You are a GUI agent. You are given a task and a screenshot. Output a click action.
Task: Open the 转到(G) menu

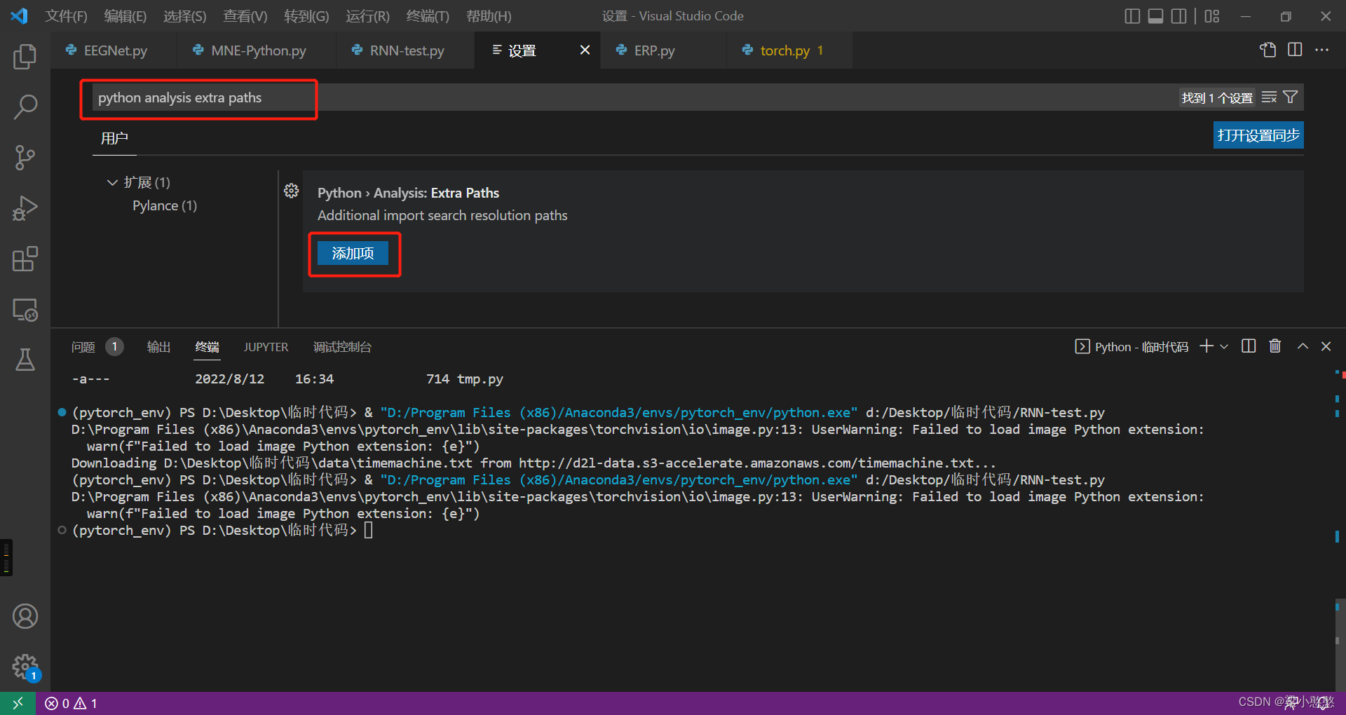click(306, 16)
